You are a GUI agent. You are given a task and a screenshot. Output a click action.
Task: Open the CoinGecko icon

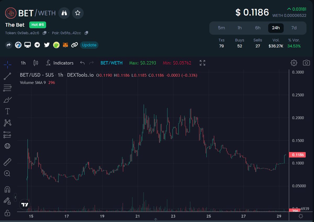pos(56,45)
